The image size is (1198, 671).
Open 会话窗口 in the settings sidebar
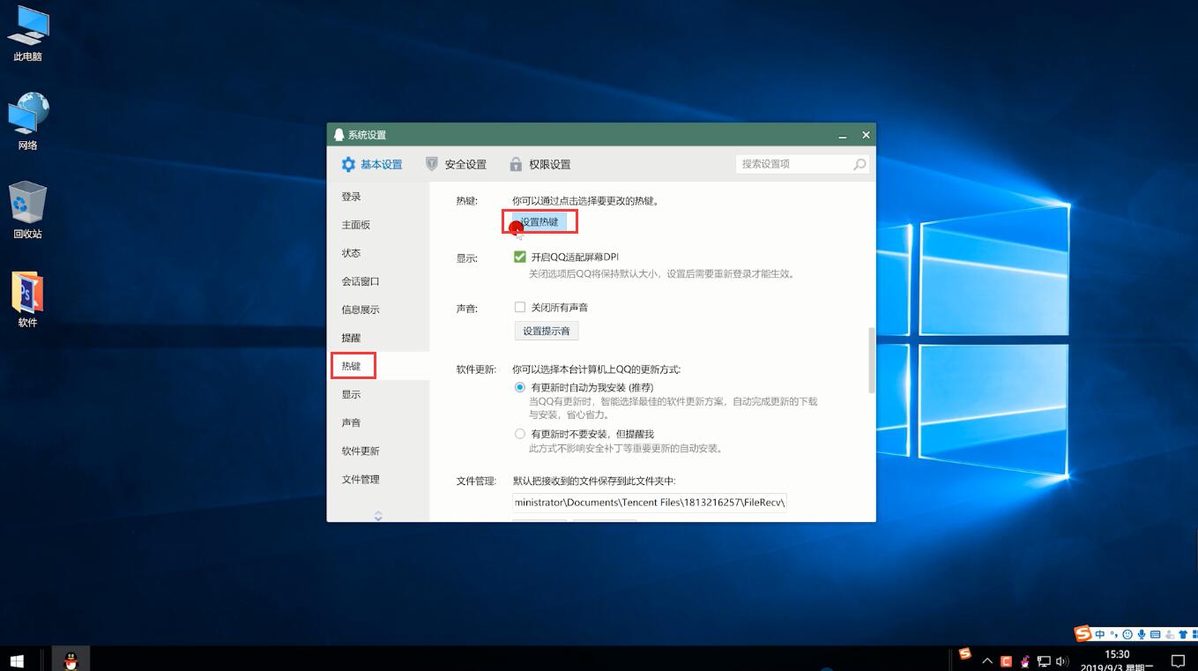click(x=378, y=281)
